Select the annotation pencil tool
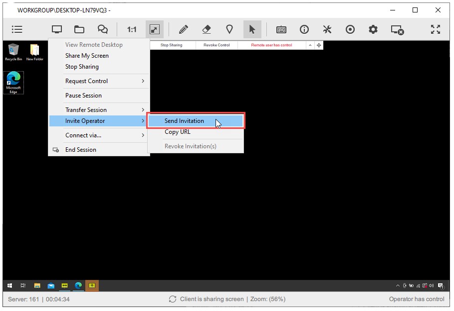Viewport: 454px width, 311px height. pyautogui.click(x=183, y=29)
